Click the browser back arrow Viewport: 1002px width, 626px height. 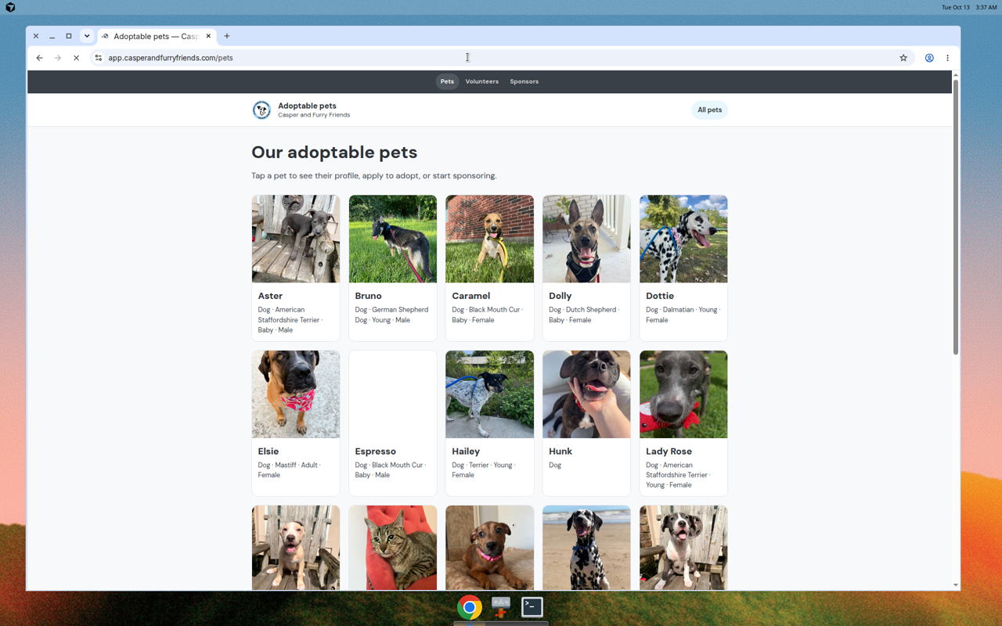39,58
